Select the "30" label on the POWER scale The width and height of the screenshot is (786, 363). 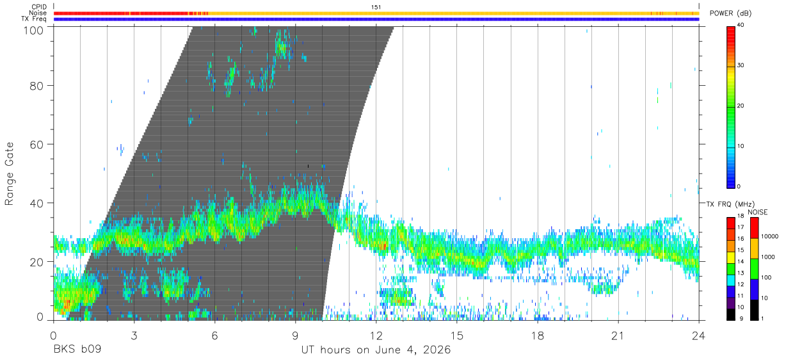click(741, 66)
